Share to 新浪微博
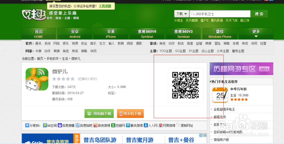Screen dimensions: 284x144 coord(102,125)
